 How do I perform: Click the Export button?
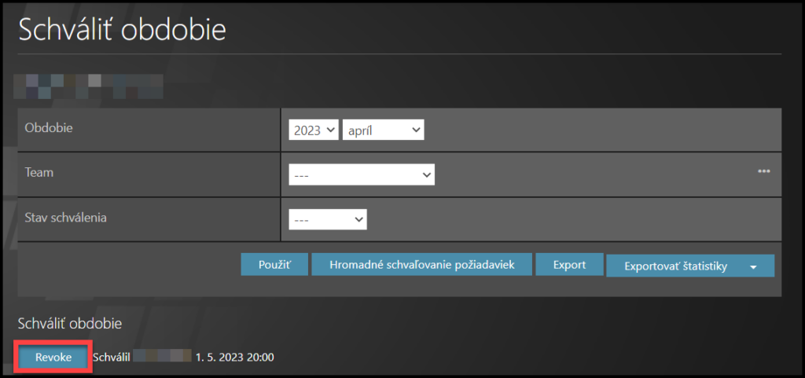(x=569, y=265)
